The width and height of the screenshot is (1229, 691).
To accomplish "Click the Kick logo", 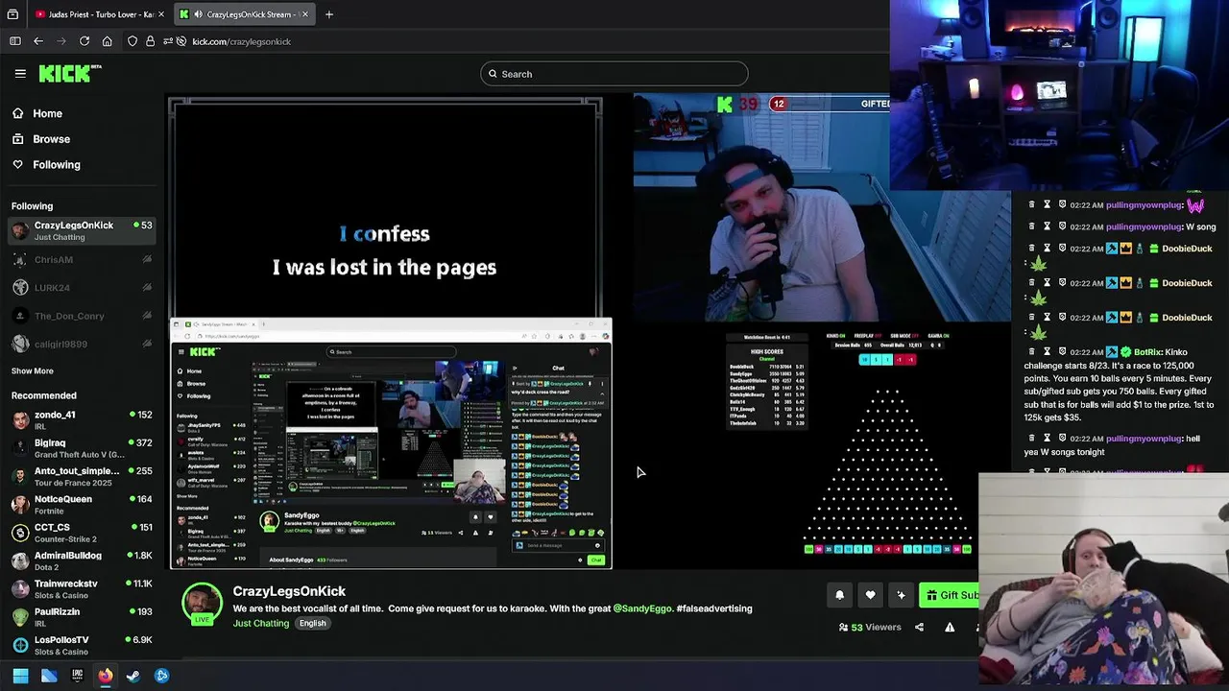I will tap(69, 73).
